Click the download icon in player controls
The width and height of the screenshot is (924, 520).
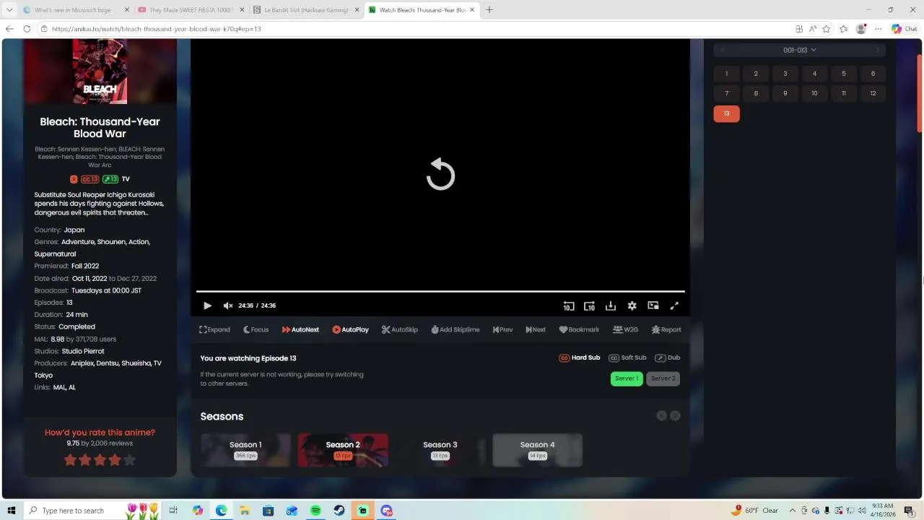click(611, 305)
